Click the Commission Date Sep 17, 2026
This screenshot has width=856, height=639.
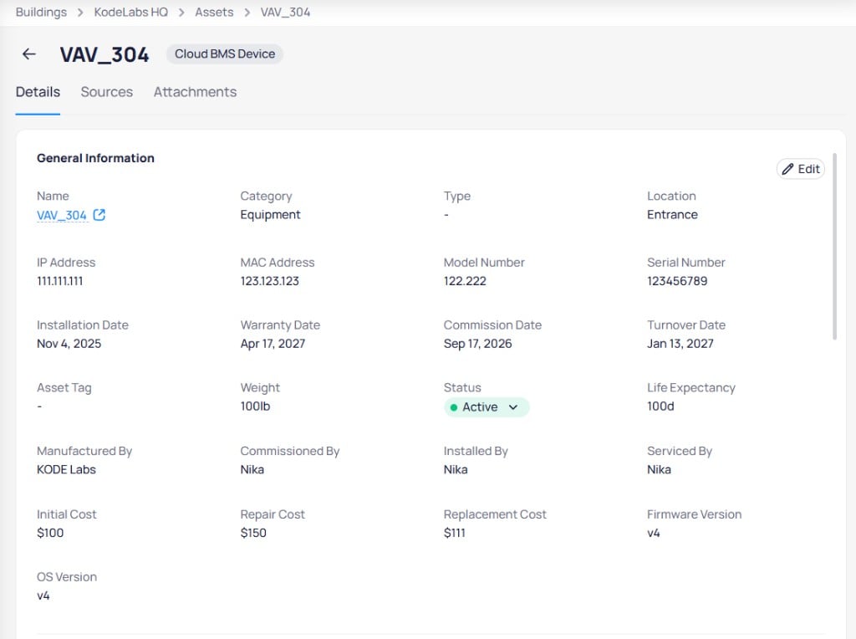[x=477, y=344]
